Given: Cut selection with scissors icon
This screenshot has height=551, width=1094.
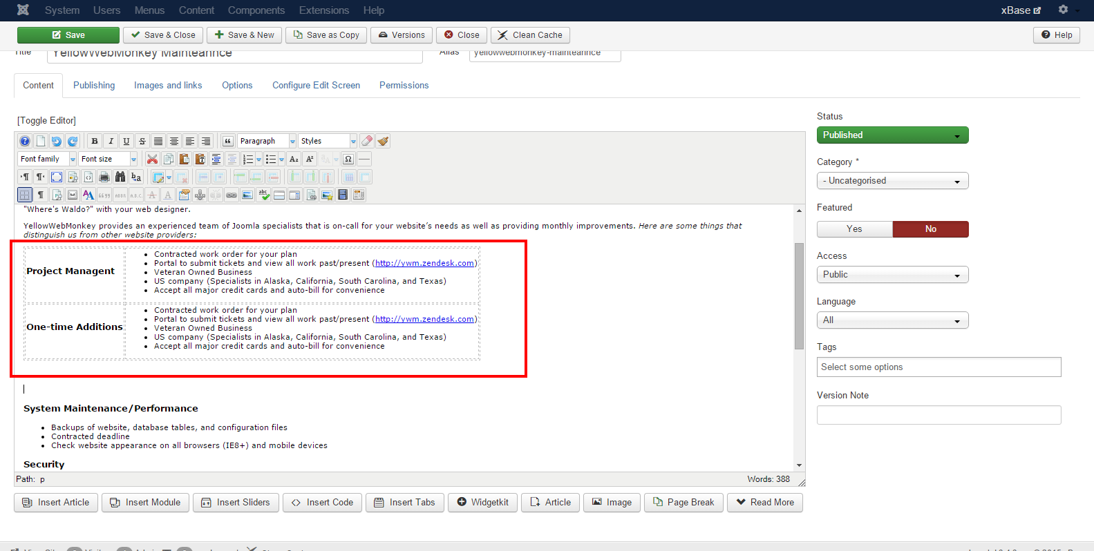Looking at the screenshot, I should (153, 159).
